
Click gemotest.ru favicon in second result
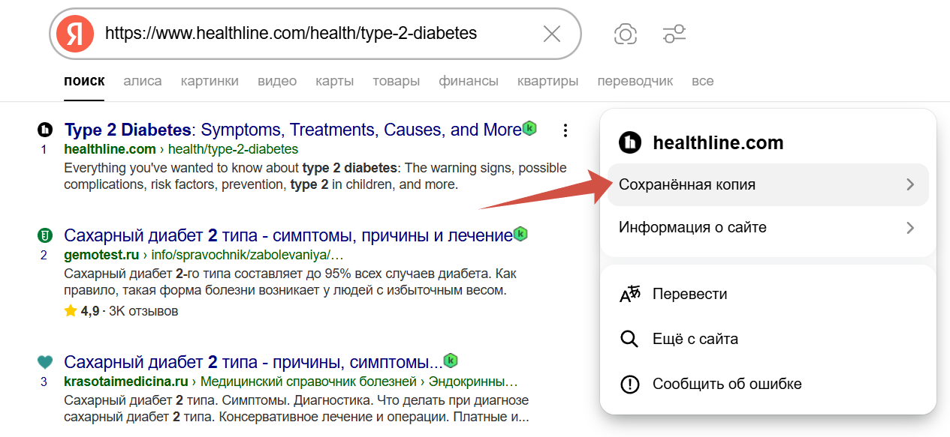[x=45, y=235]
